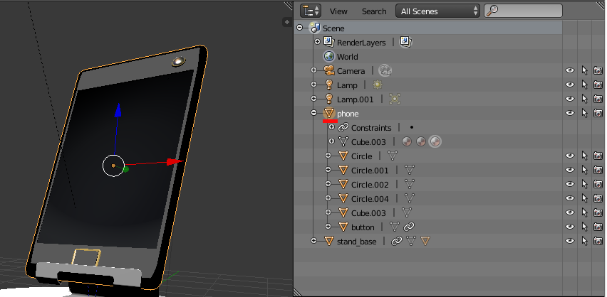Expand the RenderLayers node
The height and width of the screenshot is (297, 607).
click(x=317, y=42)
